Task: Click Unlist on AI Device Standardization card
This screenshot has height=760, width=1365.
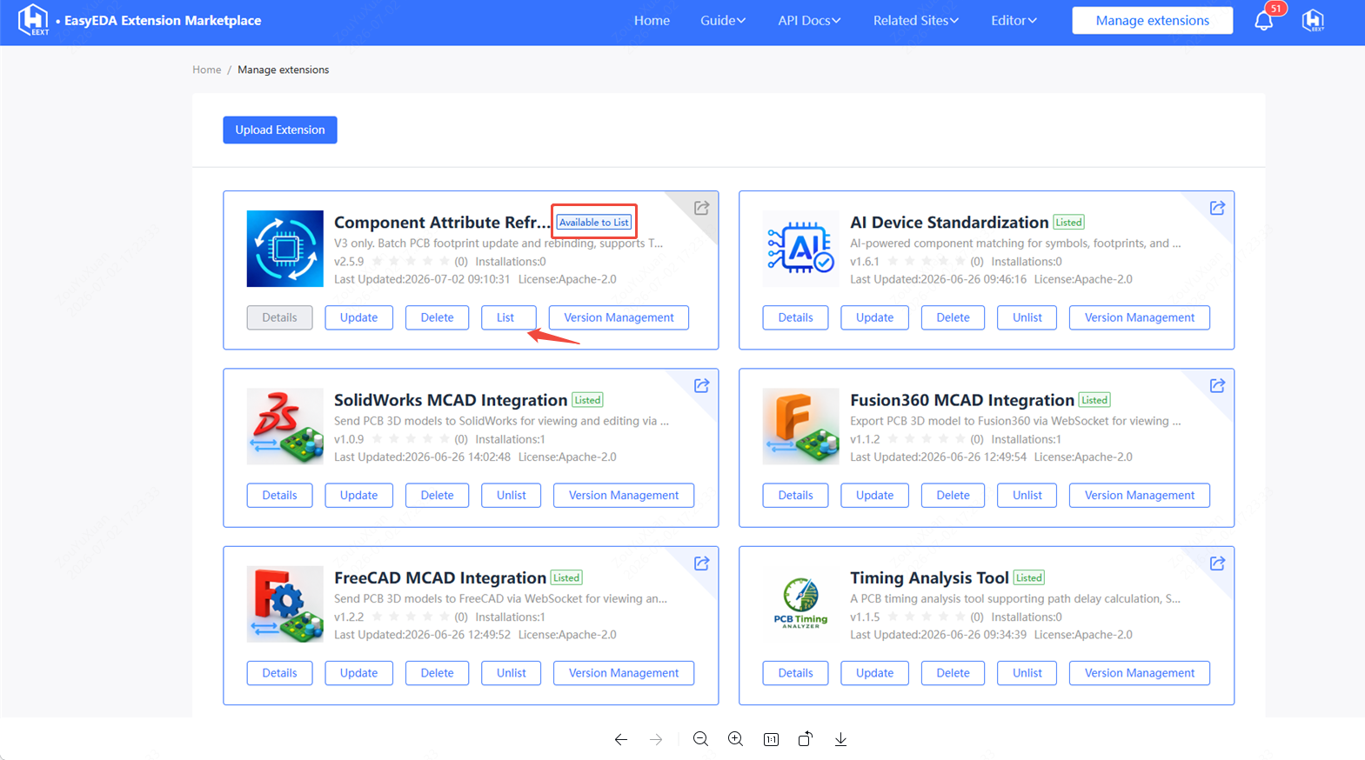Action: pyautogui.click(x=1027, y=317)
